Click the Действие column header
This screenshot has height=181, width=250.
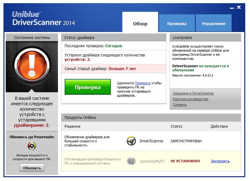219,126
